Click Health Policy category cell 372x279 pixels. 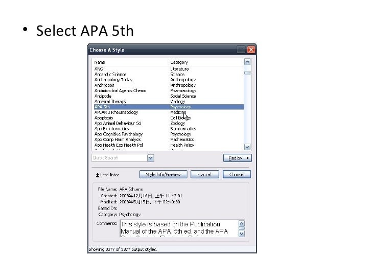pyautogui.click(x=182, y=145)
